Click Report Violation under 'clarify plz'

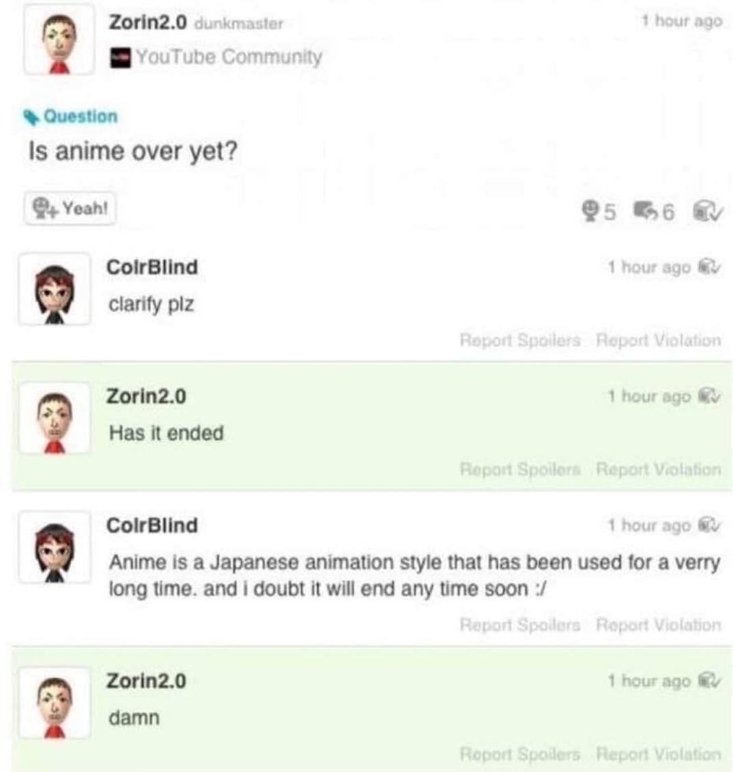pos(658,341)
